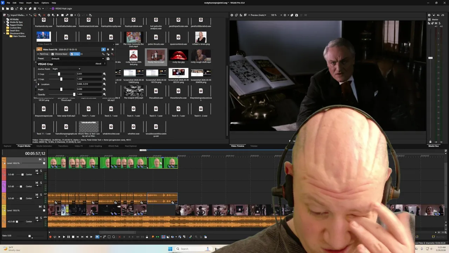Open video preview properties gear icon

click(x=232, y=15)
